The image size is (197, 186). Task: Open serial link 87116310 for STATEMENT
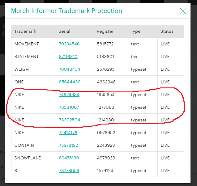point(68,57)
